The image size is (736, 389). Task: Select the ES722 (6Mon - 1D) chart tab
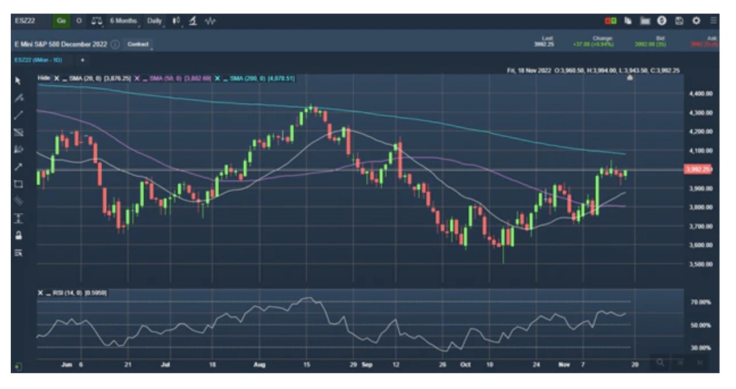pyautogui.click(x=38, y=60)
